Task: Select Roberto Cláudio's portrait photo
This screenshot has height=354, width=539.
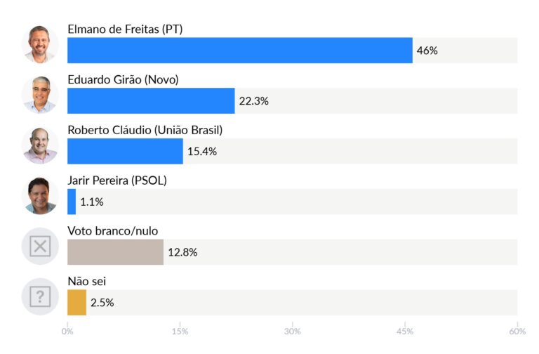Action: pos(40,145)
